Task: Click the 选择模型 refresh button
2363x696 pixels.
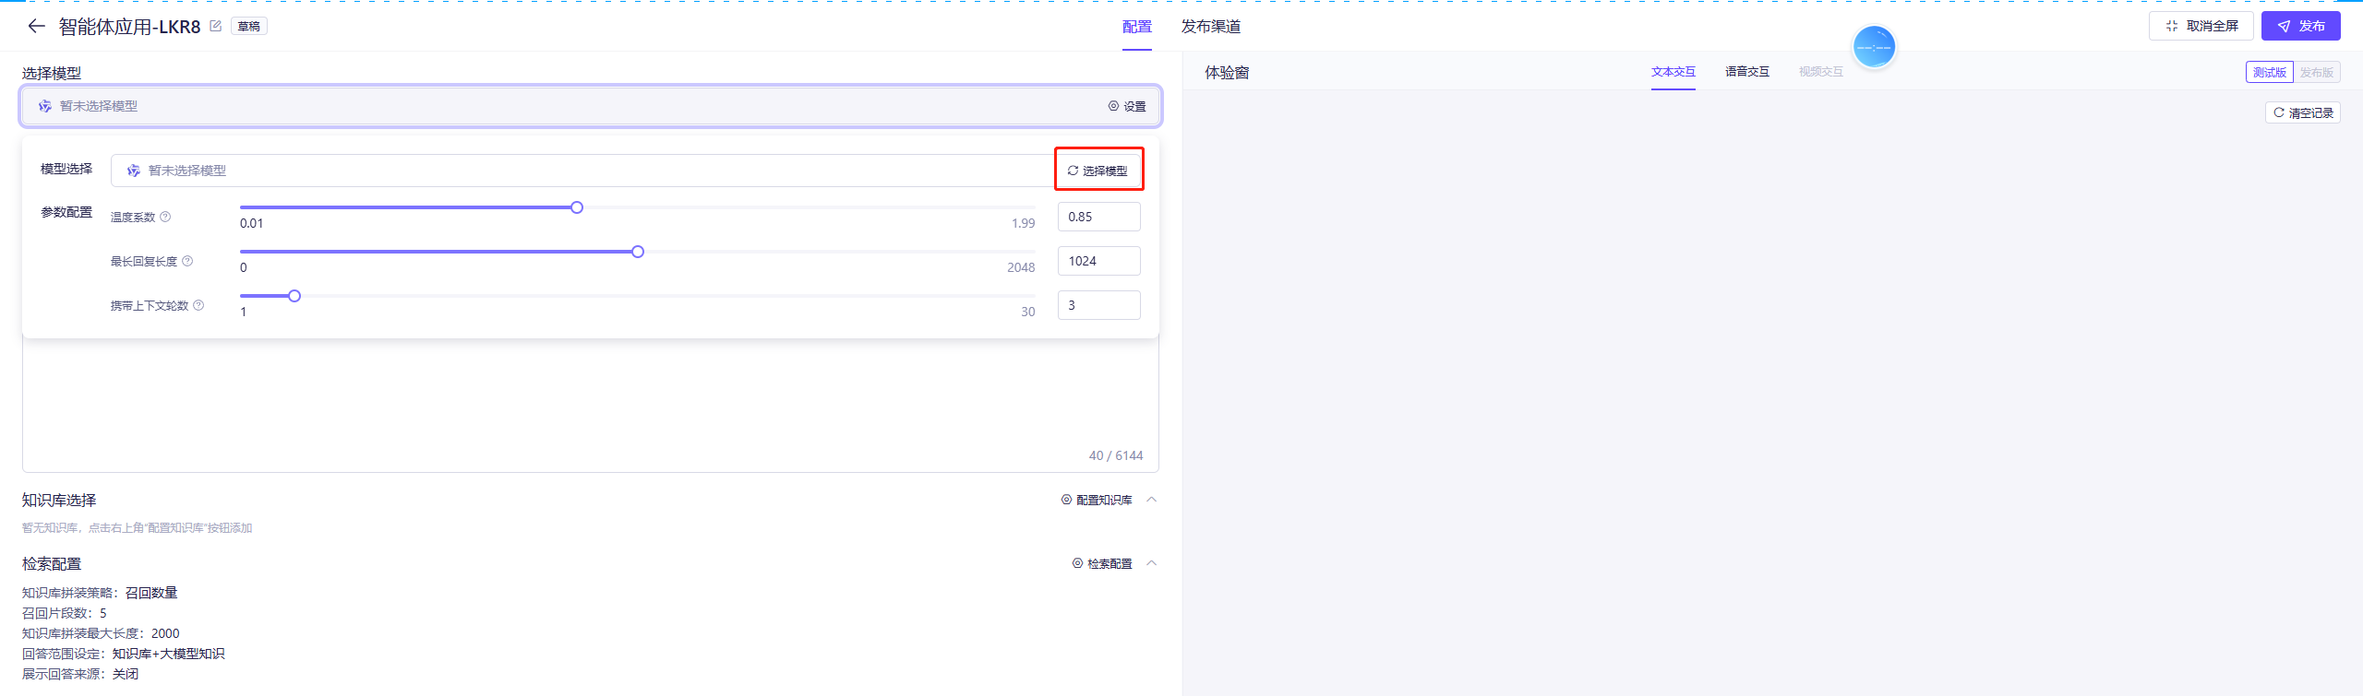Action: [1098, 171]
